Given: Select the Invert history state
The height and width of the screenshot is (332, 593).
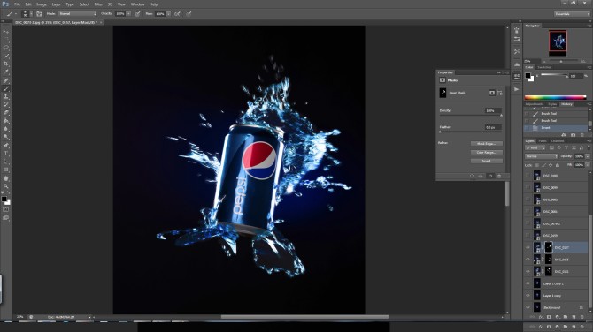Looking at the screenshot, I should point(556,128).
